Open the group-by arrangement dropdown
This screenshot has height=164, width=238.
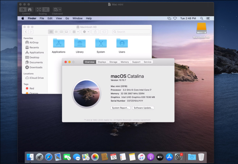click(75, 32)
